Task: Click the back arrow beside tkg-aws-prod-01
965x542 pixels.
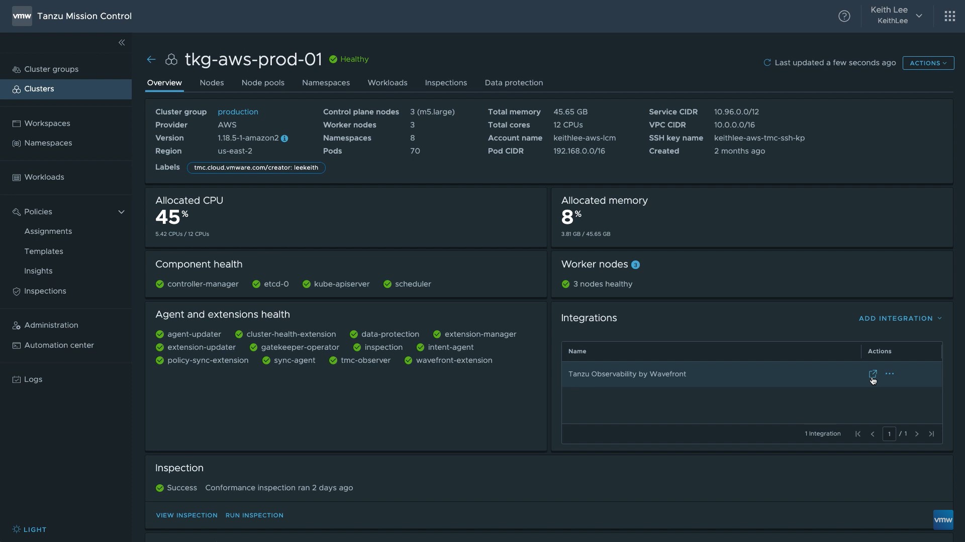Action: 151,59
